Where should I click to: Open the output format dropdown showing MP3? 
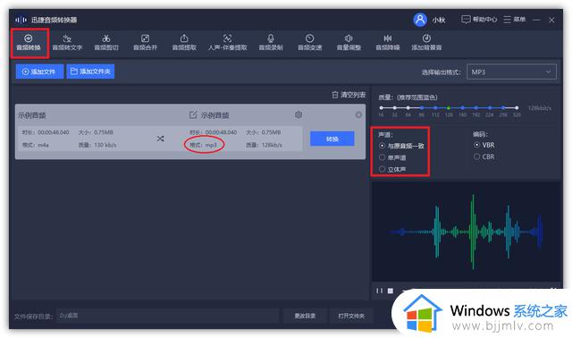[511, 72]
